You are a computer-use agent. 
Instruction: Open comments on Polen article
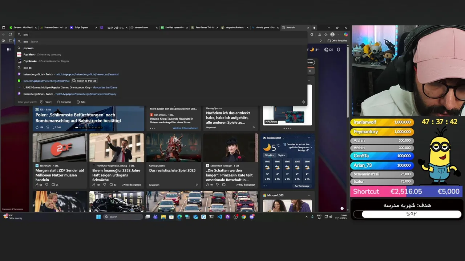point(57,127)
